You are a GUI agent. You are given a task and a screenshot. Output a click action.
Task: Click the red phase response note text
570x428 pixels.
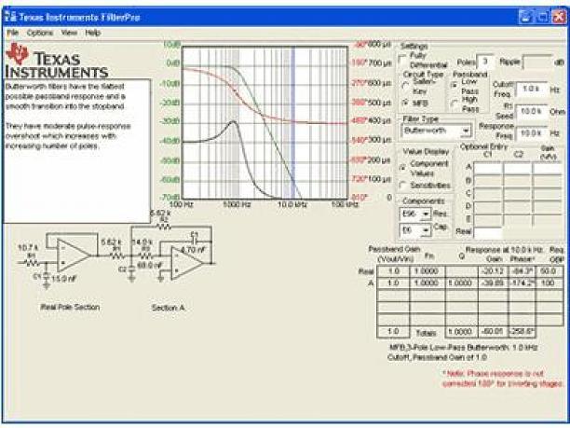coord(502,379)
